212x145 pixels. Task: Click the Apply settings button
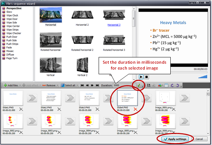[x=175, y=139]
